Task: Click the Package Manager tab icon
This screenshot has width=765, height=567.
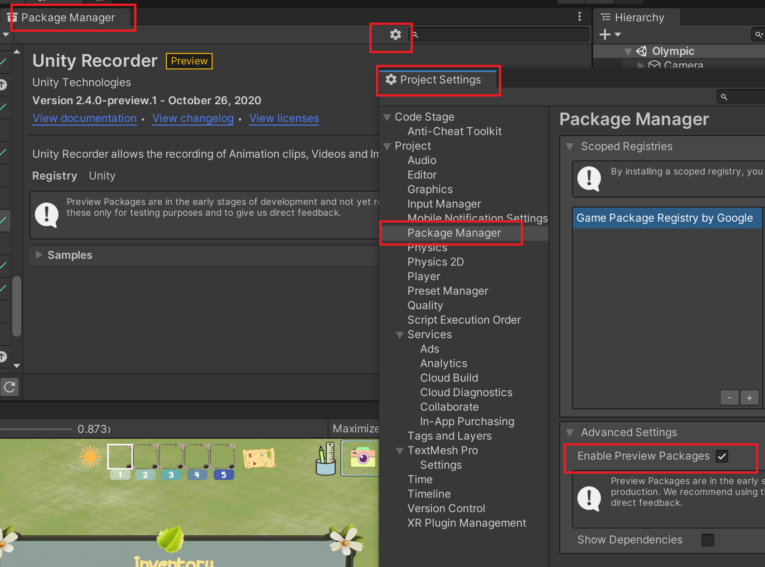Action: point(12,17)
